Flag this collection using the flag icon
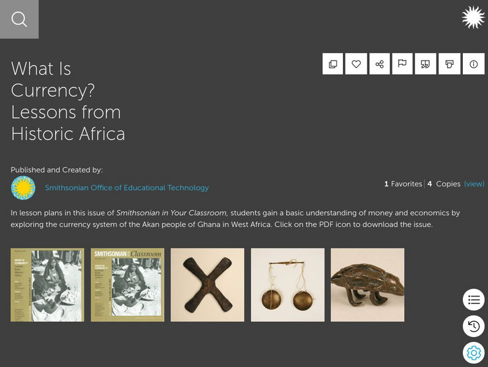 402,64
